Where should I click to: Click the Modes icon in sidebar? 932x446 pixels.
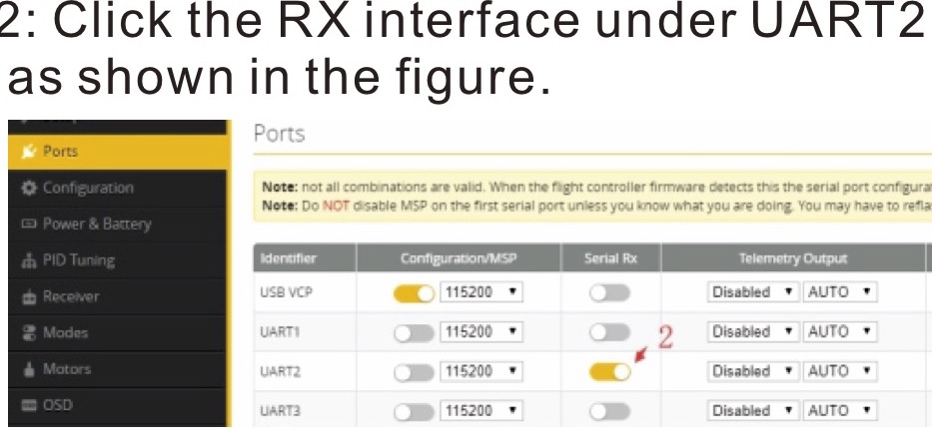pyautogui.click(x=29, y=332)
